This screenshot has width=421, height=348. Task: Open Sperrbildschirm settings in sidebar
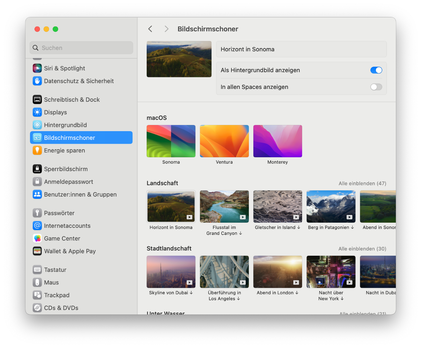pos(66,169)
